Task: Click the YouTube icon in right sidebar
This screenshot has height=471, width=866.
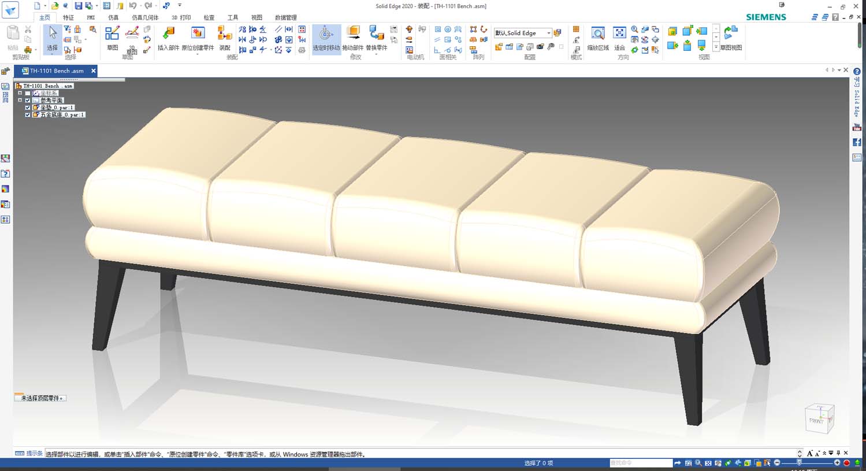Action: pos(857,127)
